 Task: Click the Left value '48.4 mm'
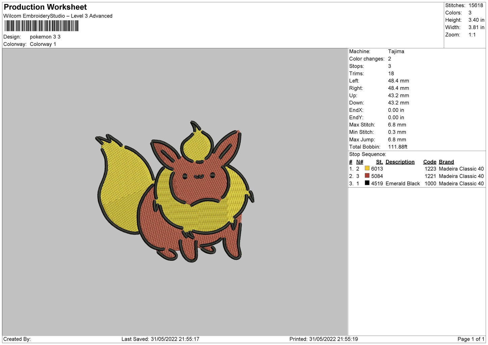(399, 81)
